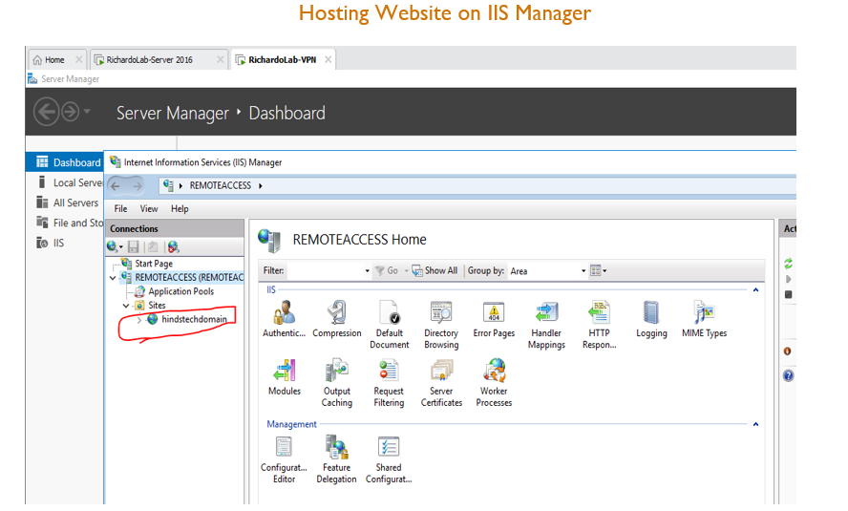Click the IIS Manager back navigation arrow
848x511 pixels.
tap(116, 186)
